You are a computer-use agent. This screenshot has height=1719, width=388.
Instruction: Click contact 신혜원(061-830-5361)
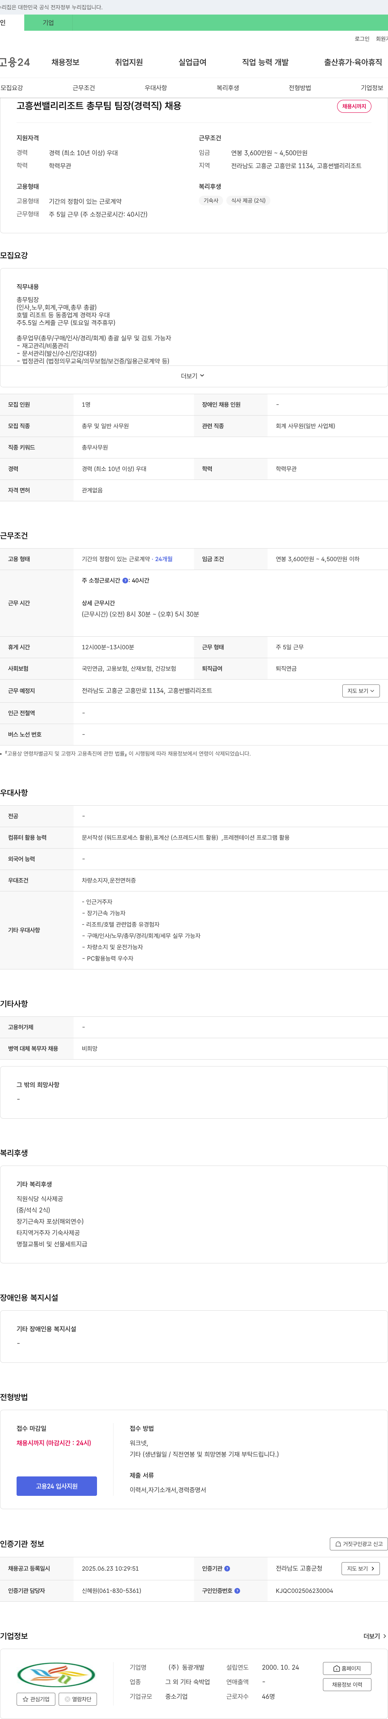(x=111, y=1591)
